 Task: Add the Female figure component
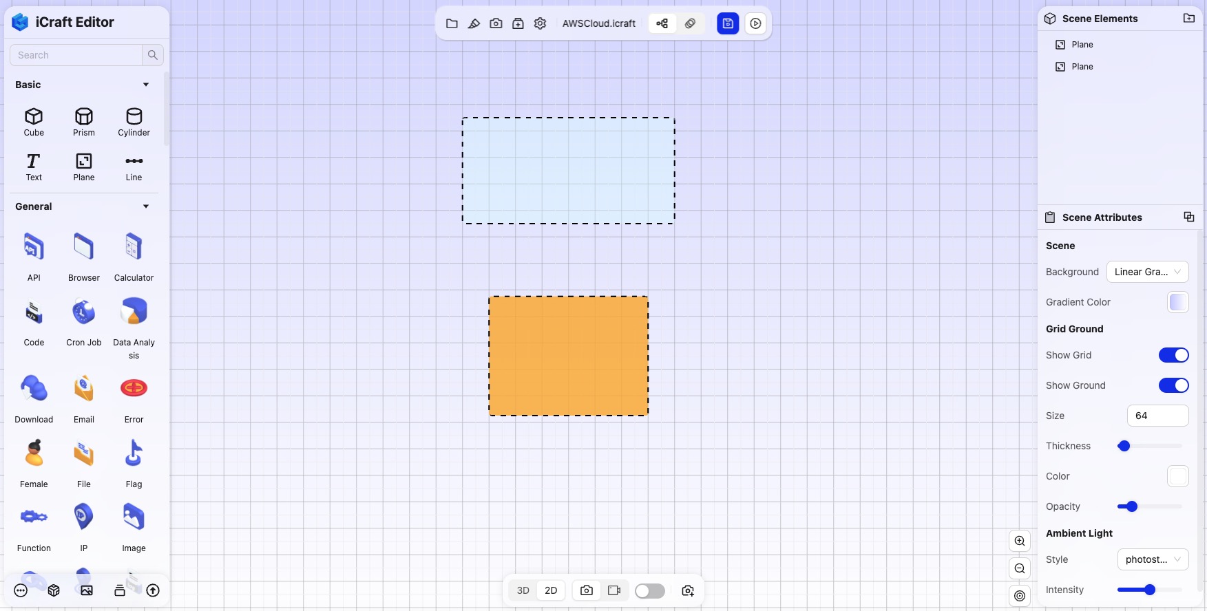point(34,464)
